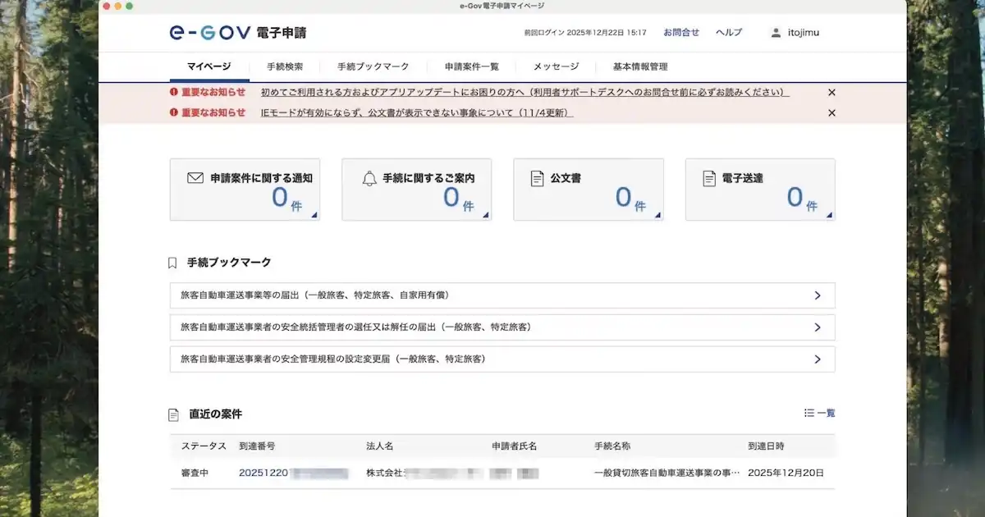Viewport: 985px width, 517px height.
Task: Expand the 安全管理規程の設定変更届 bookmark arrow
Action: point(817,359)
